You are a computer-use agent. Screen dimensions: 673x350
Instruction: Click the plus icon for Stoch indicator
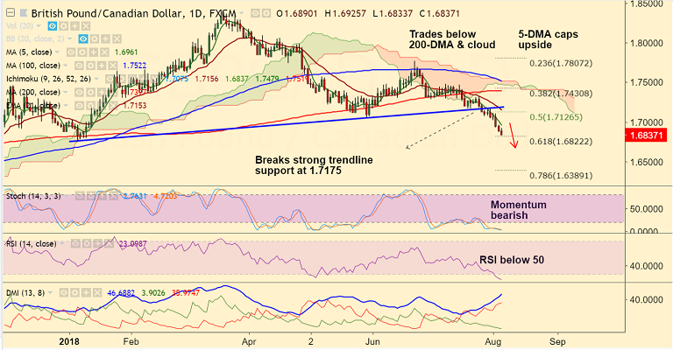tap(103, 196)
